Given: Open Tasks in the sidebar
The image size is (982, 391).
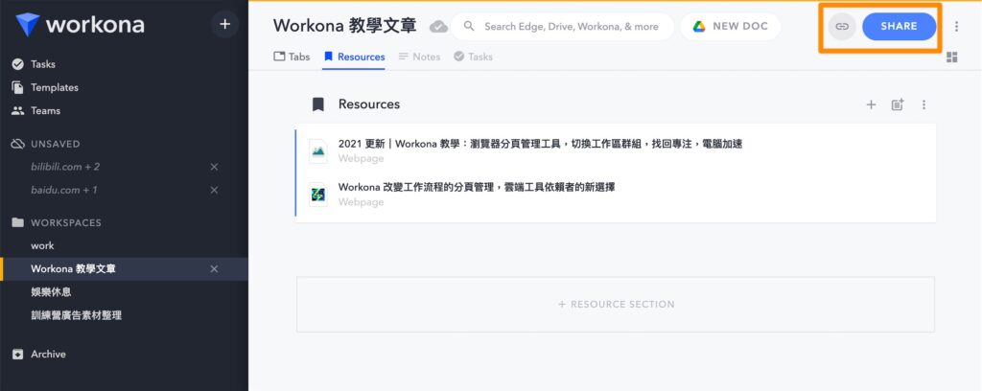Looking at the screenshot, I should coord(42,64).
